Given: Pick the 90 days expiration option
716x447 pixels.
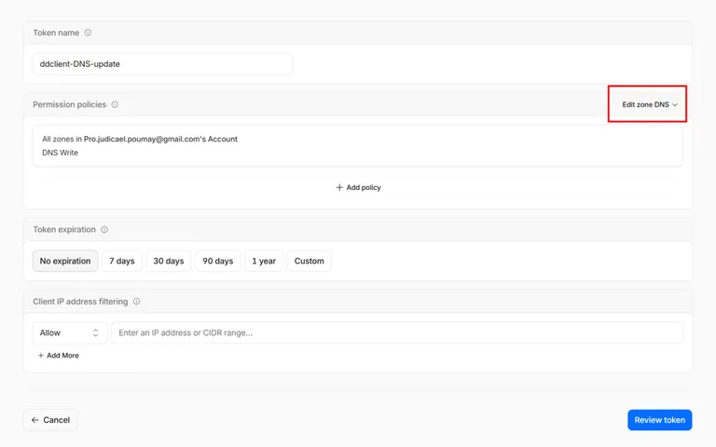Looking at the screenshot, I should pos(218,261).
